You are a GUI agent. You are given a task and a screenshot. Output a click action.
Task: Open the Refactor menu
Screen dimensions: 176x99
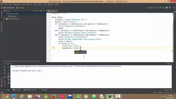[29, 4]
